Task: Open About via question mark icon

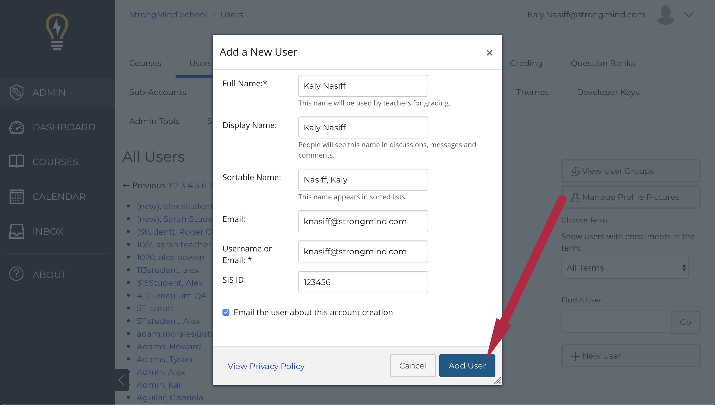Action: click(x=17, y=274)
